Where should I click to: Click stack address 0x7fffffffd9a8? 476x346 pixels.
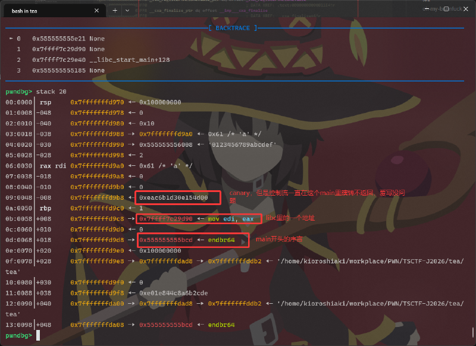97,177
